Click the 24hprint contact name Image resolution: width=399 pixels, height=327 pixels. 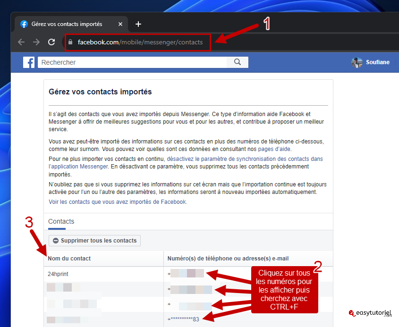(x=58, y=274)
